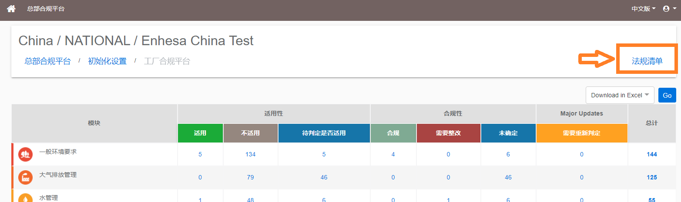Open total 125 for 大气排放管理
The width and height of the screenshot is (681, 202).
click(652, 177)
